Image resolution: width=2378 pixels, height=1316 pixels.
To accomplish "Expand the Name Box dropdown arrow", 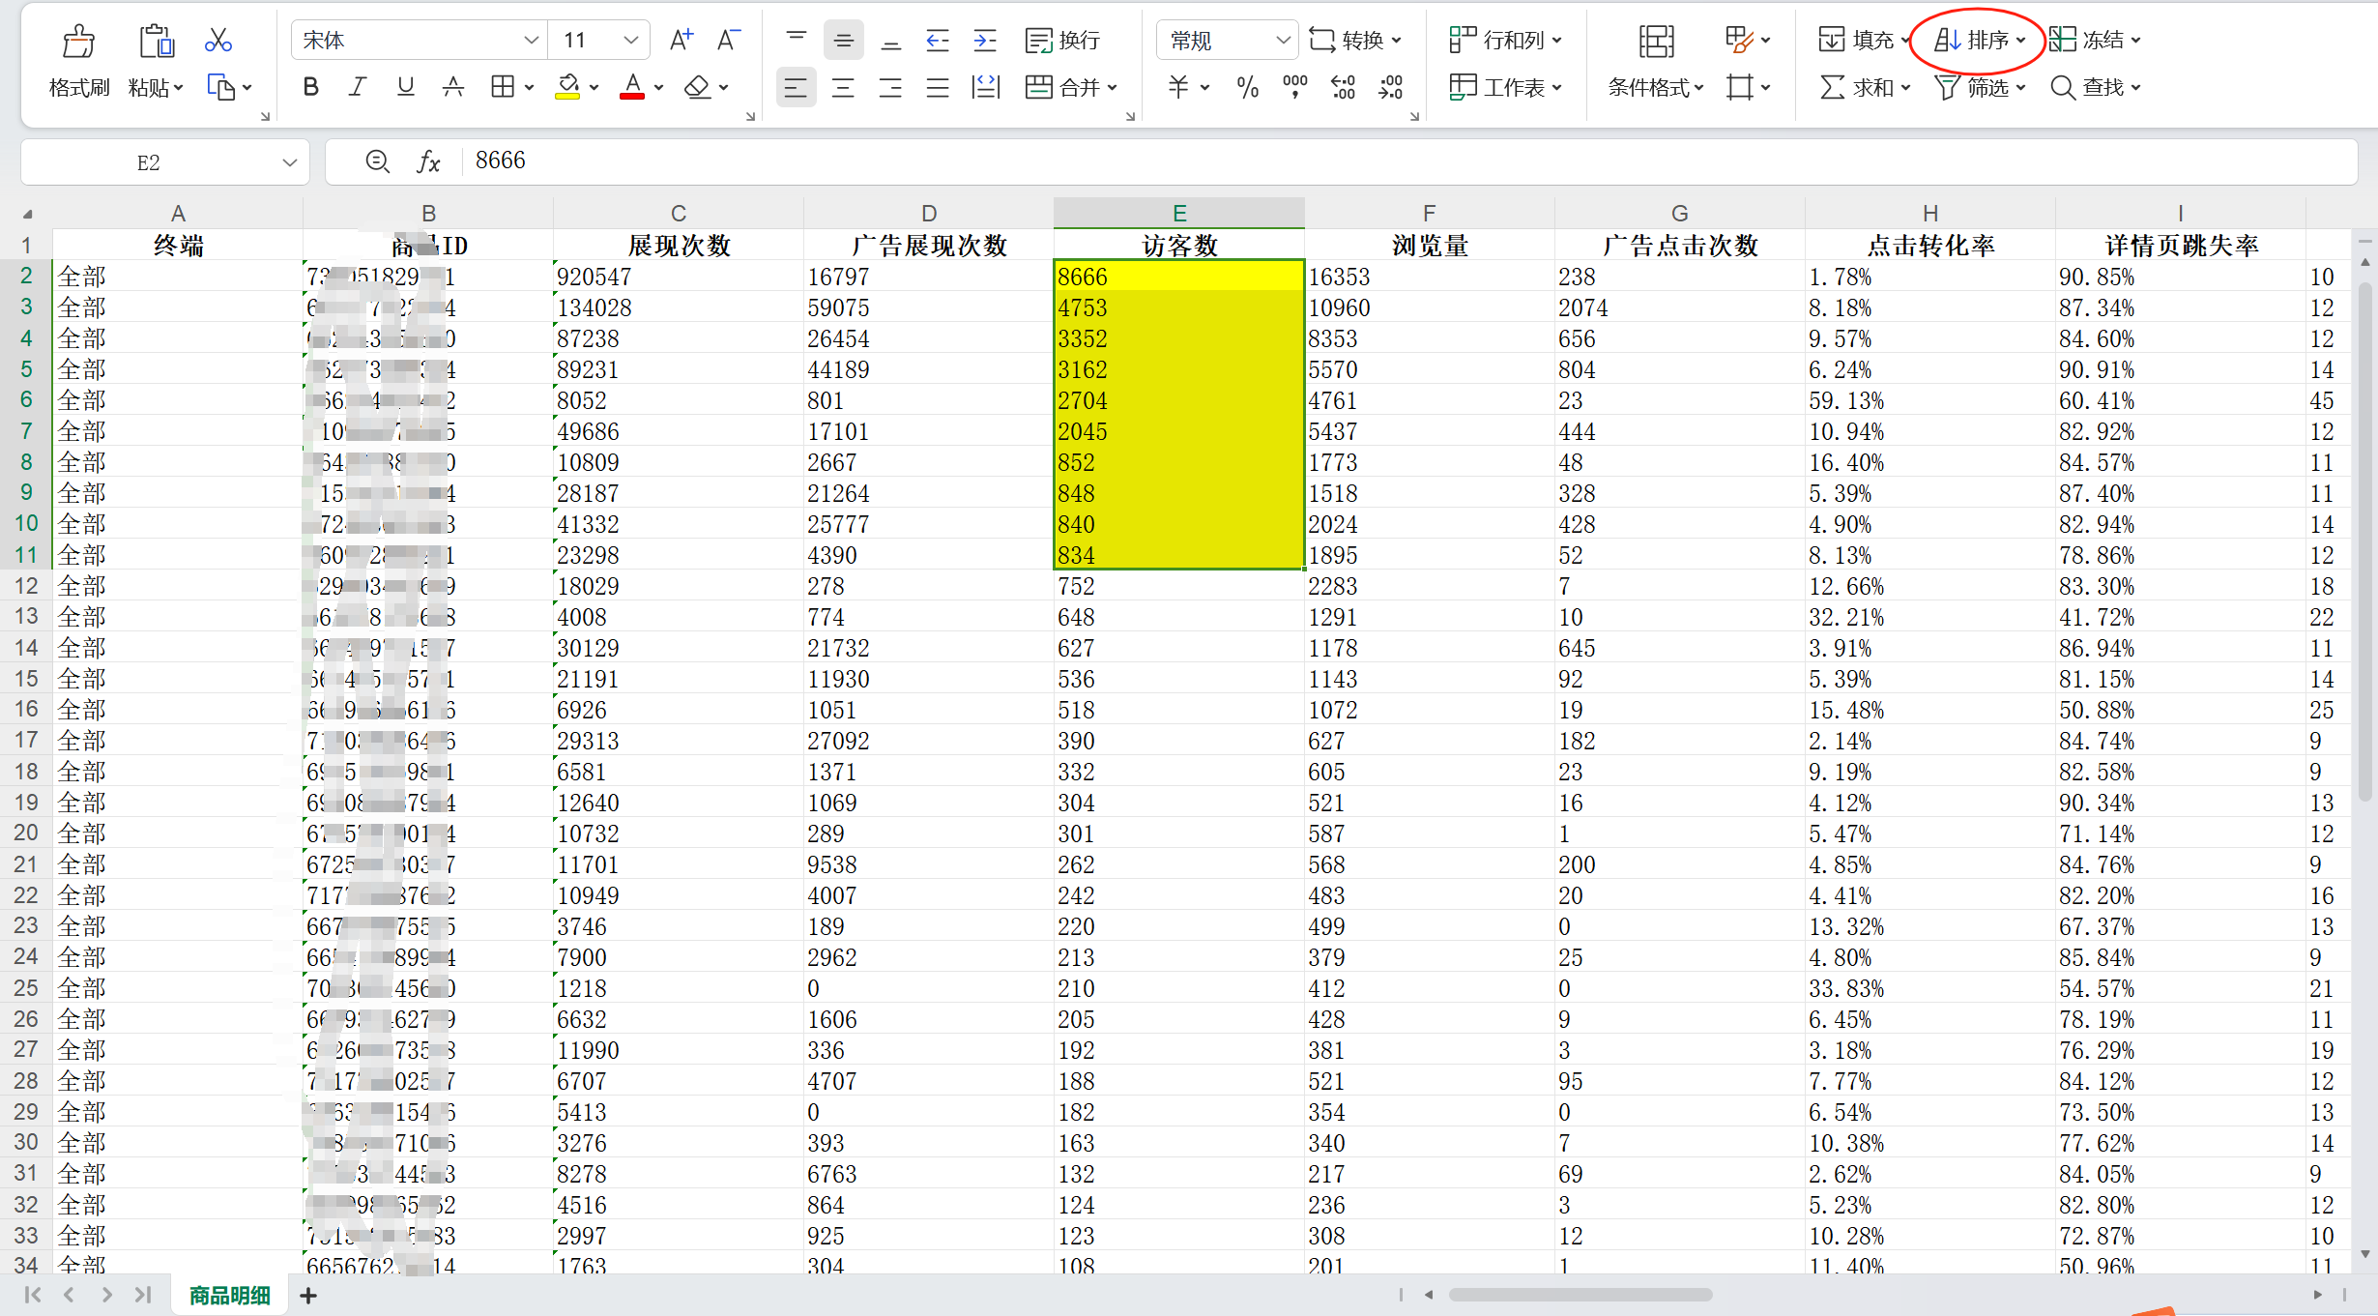I will click(x=289, y=162).
